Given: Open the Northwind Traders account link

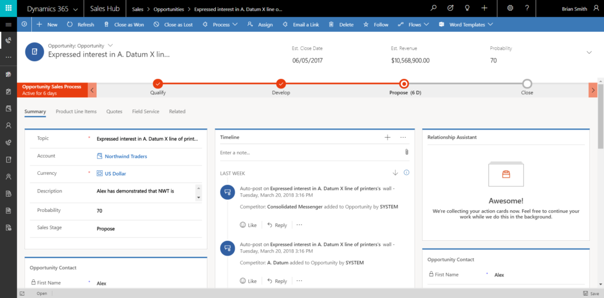Looking at the screenshot, I should pyautogui.click(x=126, y=156).
